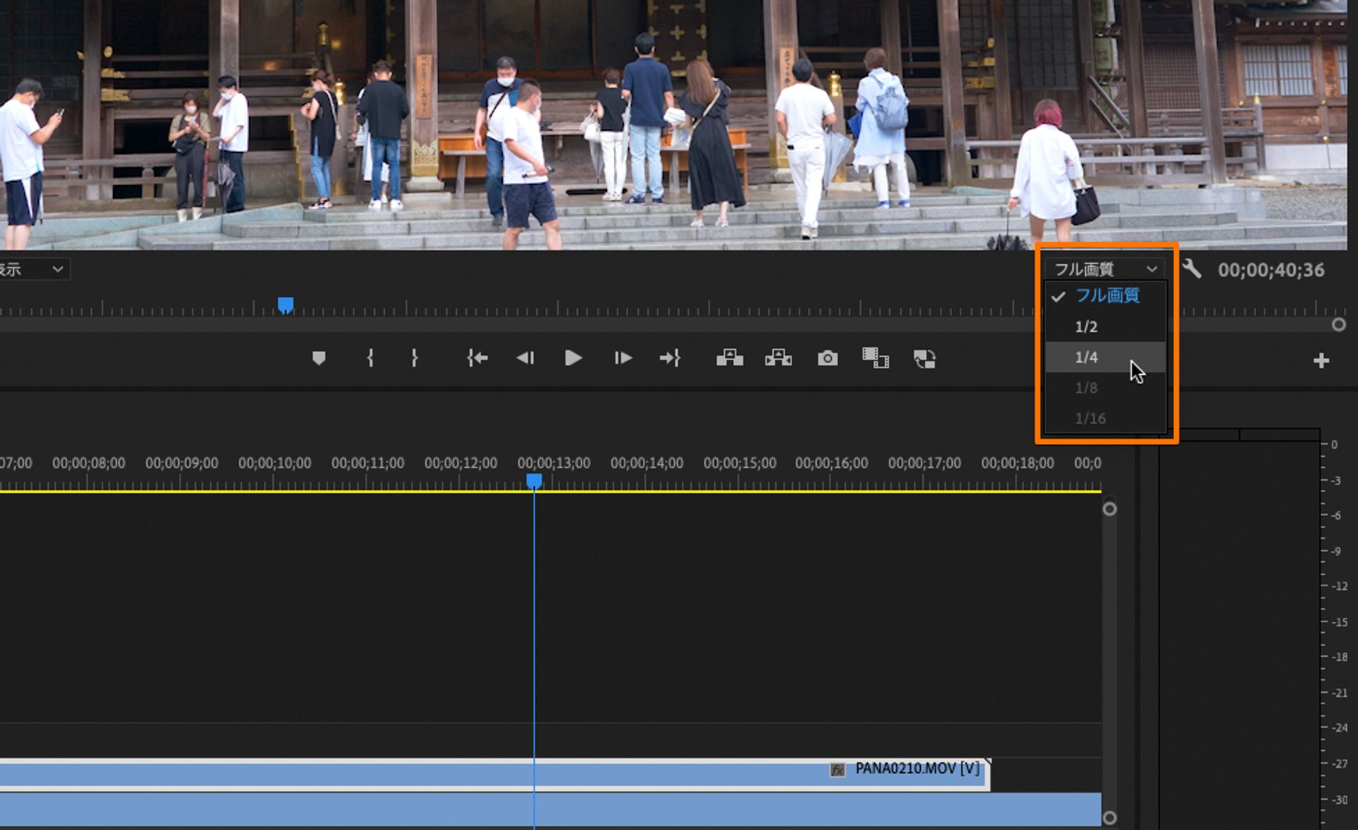
Task: Export a frame with the camera icon
Action: point(827,358)
